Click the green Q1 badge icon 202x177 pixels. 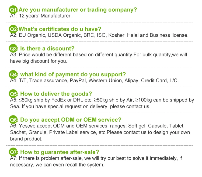(13, 10)
